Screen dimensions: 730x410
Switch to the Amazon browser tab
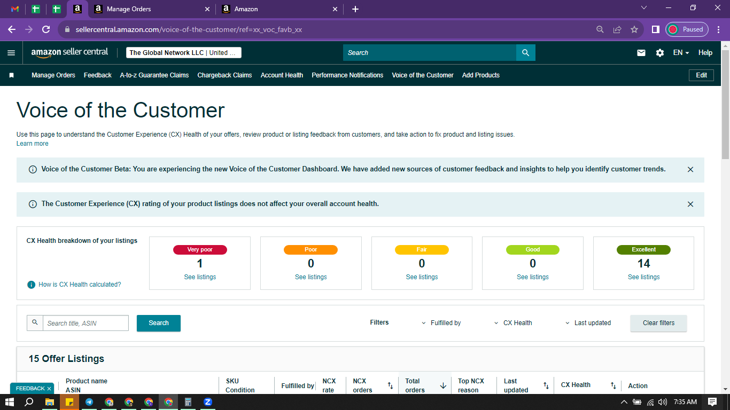coord(279,9)
